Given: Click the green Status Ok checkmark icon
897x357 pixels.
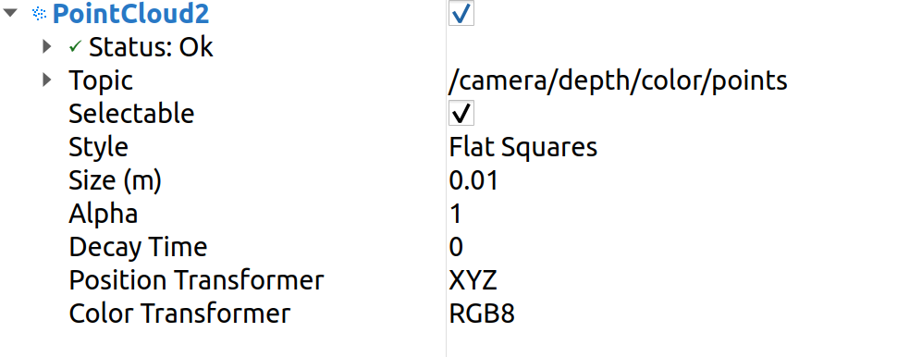Looking at the screenshot, I should click(x=76, y=47).
